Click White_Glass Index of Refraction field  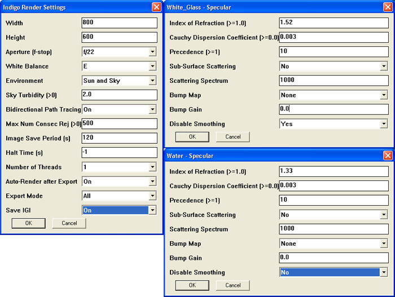334,23
